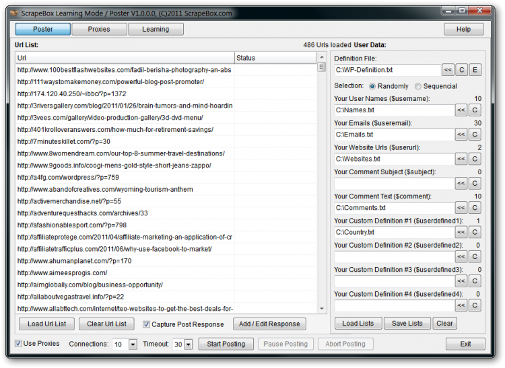Click Load Url List
Screen dimensions: 505x368
(46, 324)
